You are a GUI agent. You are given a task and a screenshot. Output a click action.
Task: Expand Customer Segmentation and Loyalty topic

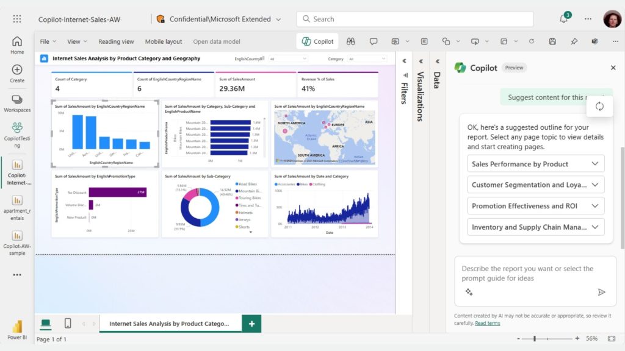pyautogui.click(x=536, y=185)
